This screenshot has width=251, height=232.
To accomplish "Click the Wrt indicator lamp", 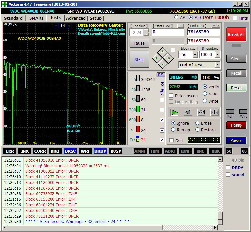I will coord(243,112).
